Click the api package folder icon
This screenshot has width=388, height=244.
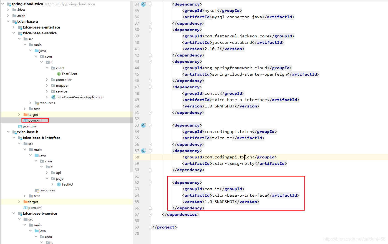click(53, 173)
